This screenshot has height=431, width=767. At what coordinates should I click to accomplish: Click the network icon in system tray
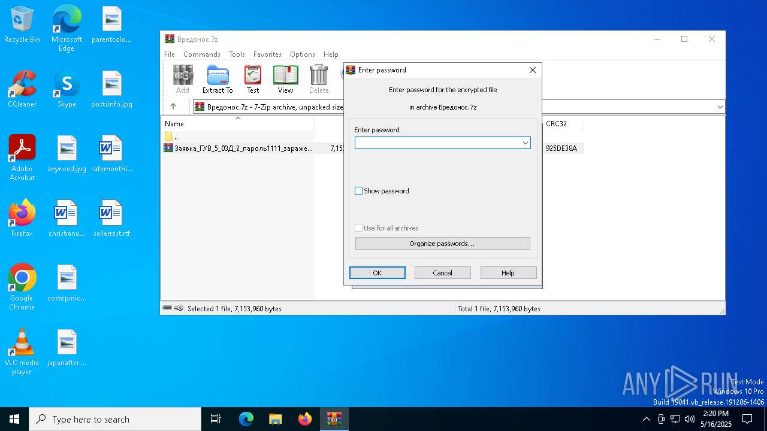pos(675,419)
